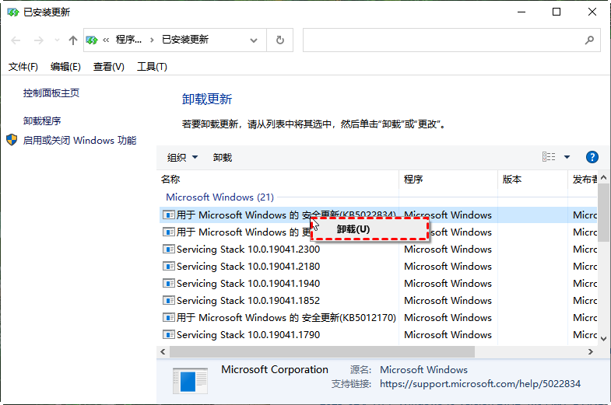Open the 查看(V) menu

pyautogui.click(x=108, y=67)
